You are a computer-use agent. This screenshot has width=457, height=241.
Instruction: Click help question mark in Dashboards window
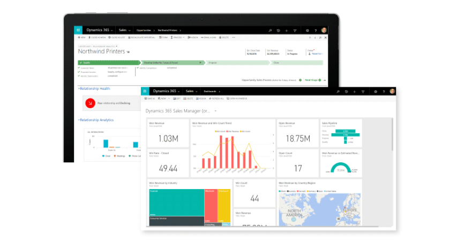tap(384, 92)
